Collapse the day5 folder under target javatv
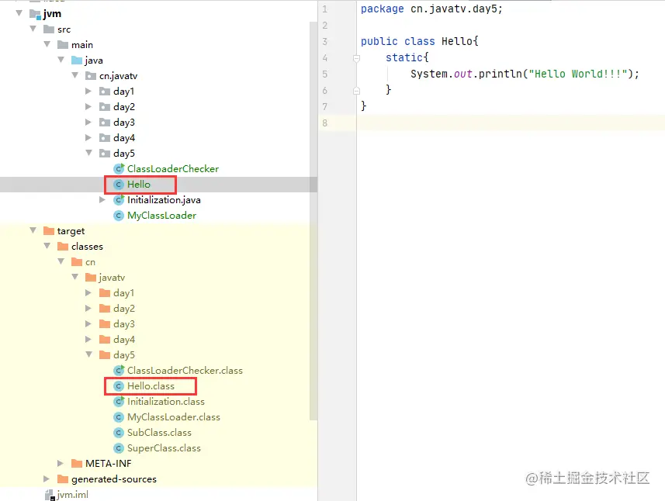 (89, 354)
